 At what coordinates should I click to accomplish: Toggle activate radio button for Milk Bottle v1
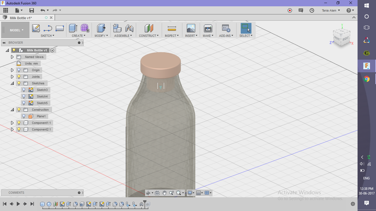pos(52,50)
